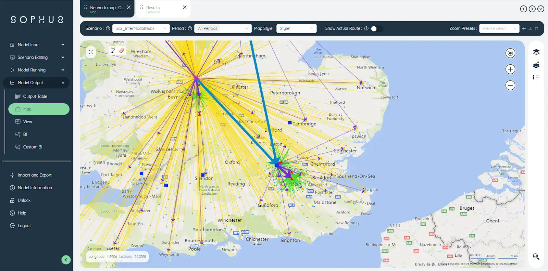Open the Zoom Presets dropdown
This screenshot has height=271, width=548.
click(x=499, y=28)
